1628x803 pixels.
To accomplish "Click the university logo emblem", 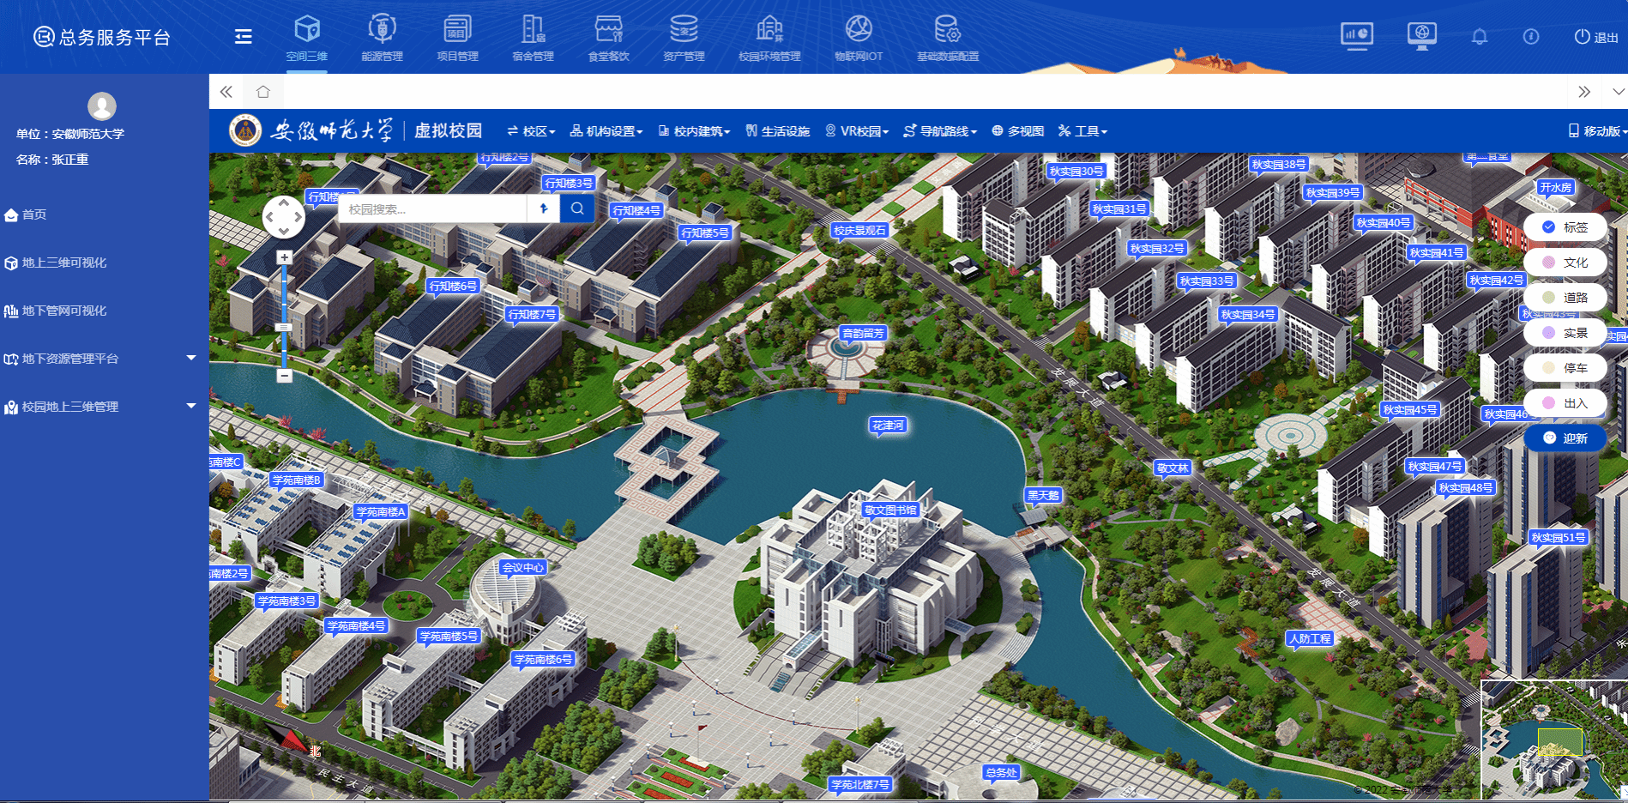I will (x=245, y=131).
